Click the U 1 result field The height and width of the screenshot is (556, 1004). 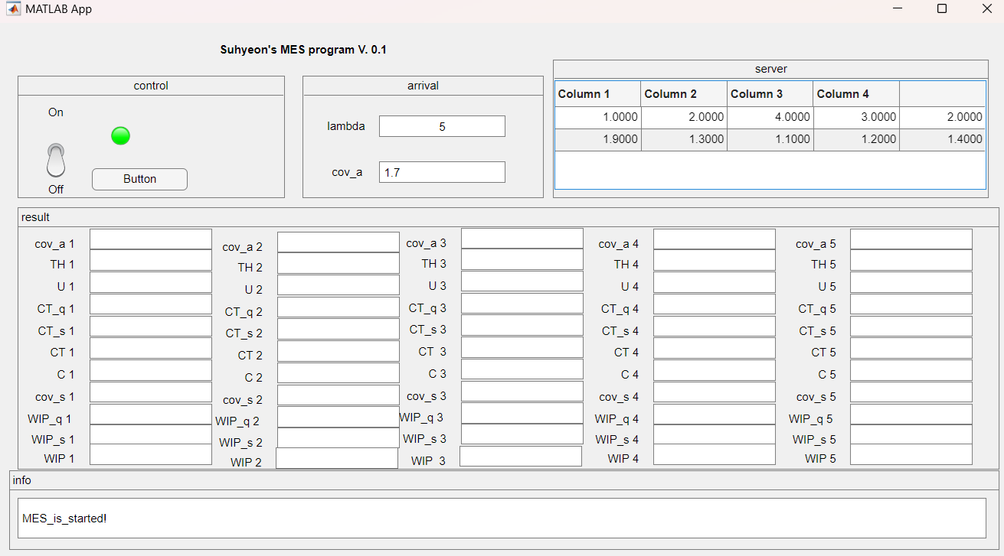(151, 282)
